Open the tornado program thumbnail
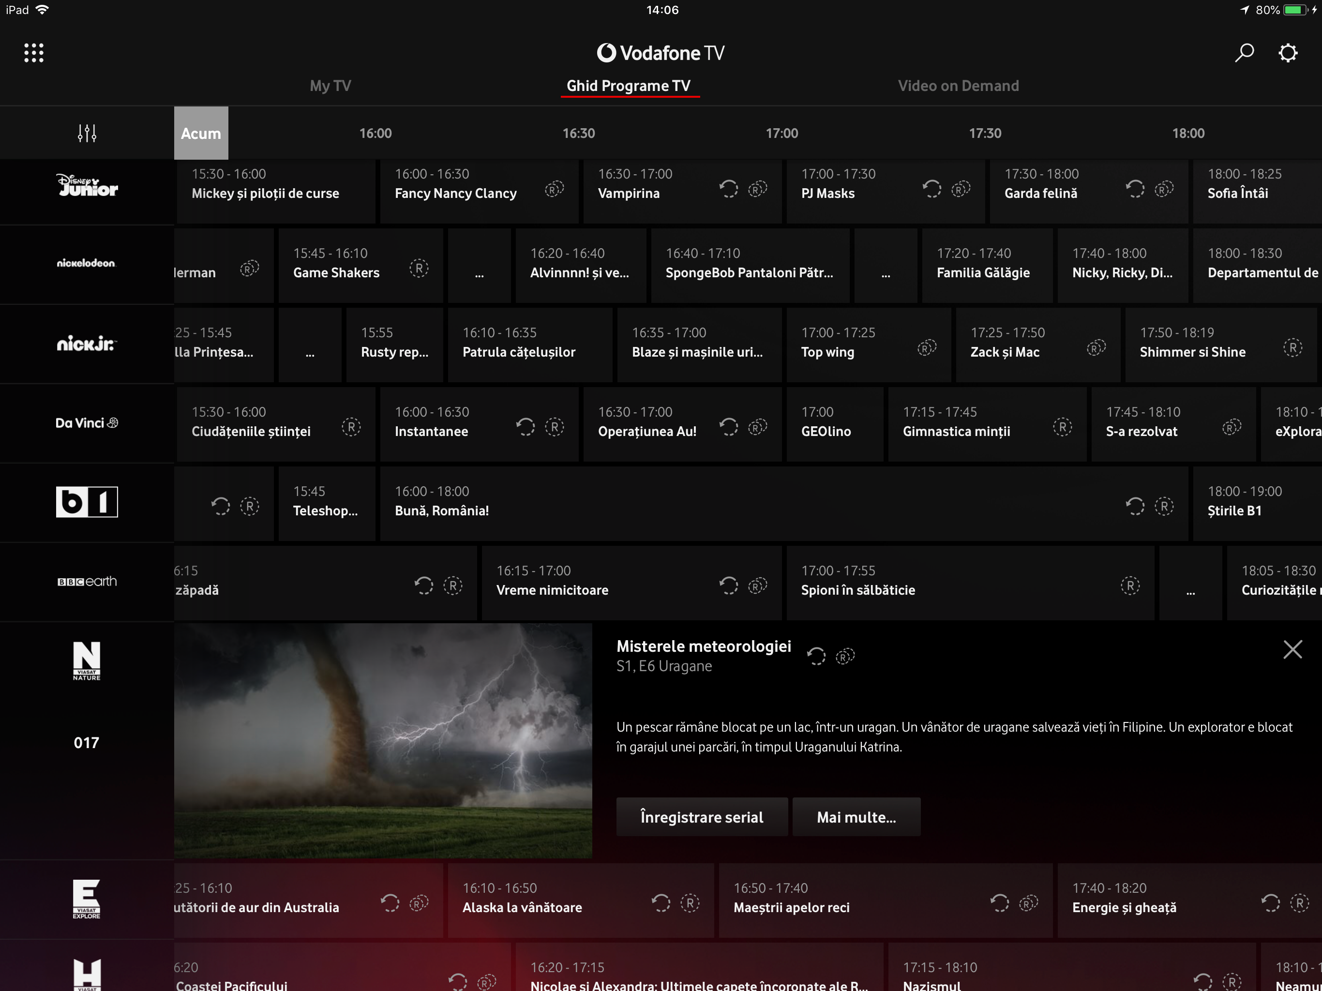Viewport: 1322px width, 991px height. pos(383,740)
